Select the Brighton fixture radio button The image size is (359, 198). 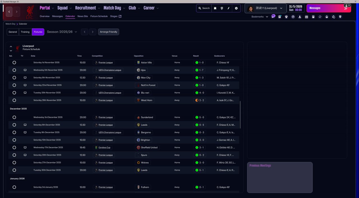pyautogui.click(x=14, y=140)
